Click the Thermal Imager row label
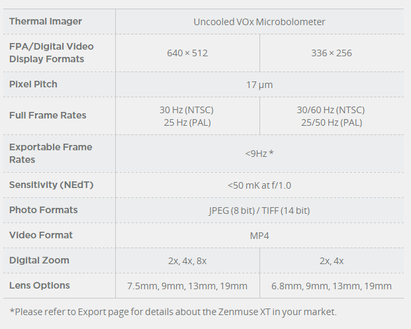The height and width of the screenshot is (329, 411). pyautogui.click(x=46, y=21)
